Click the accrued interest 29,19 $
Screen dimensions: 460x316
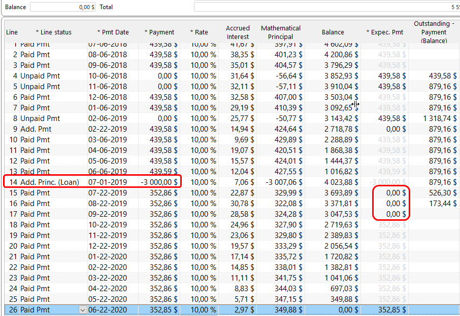tap(242, 108)
